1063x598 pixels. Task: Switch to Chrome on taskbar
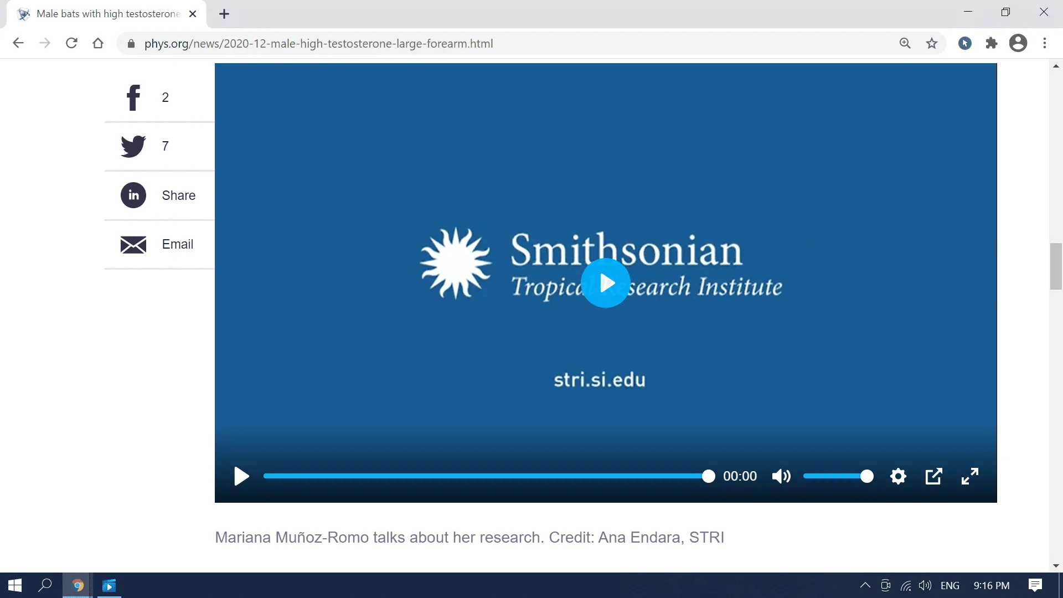point(78,585)
